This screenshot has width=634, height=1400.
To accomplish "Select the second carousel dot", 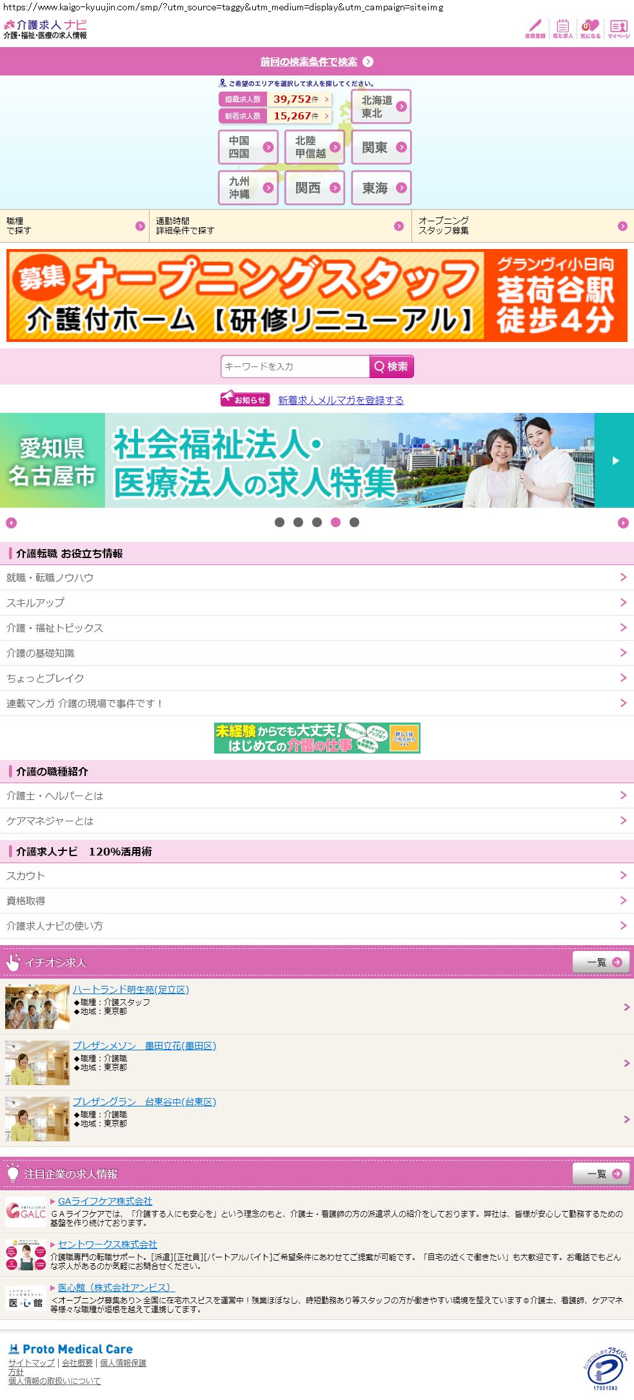I will coord(298,523).
